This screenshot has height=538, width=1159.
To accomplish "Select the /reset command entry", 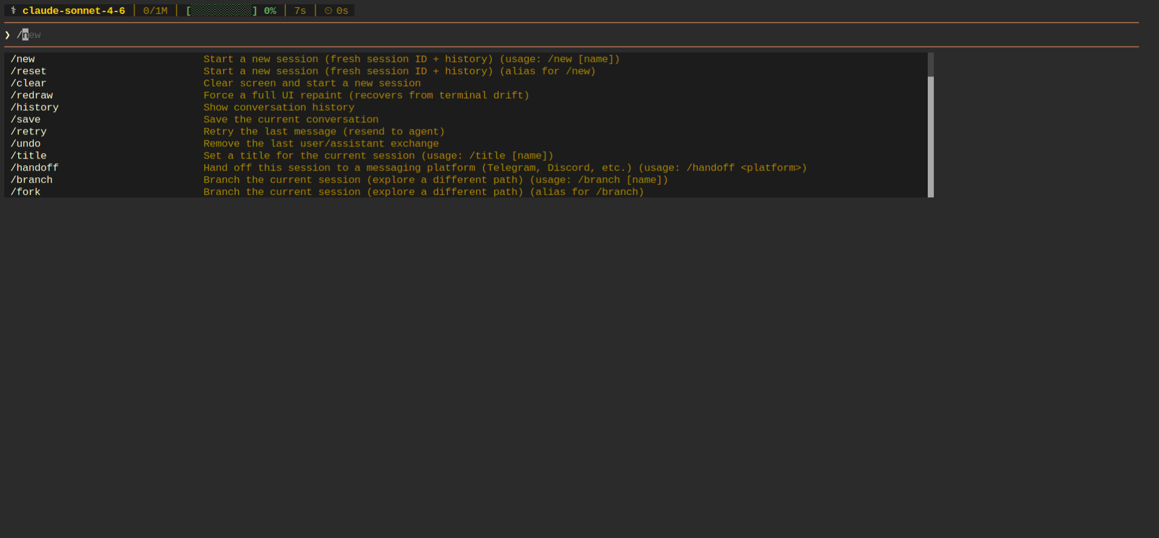I will [x=28, y=71].
